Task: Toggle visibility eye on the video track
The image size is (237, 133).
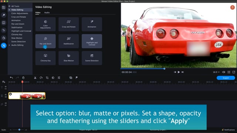Action: (6, 95)
